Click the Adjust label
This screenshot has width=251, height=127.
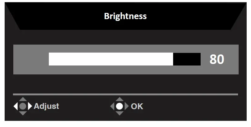pos(46,106)
